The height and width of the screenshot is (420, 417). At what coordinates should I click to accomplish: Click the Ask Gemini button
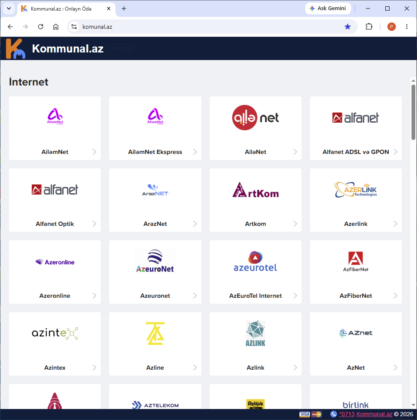point(328,8)
